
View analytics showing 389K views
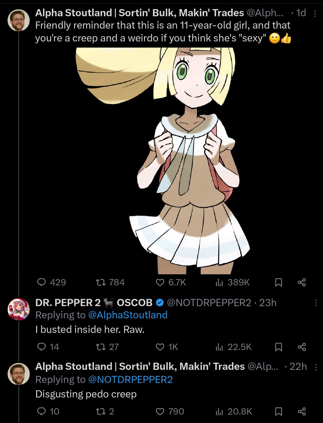(x=219, y=282)
